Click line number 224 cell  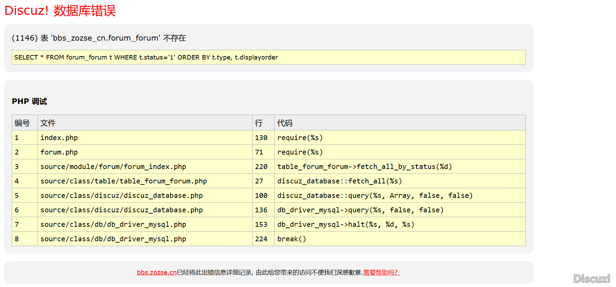(x=261, y=239)
